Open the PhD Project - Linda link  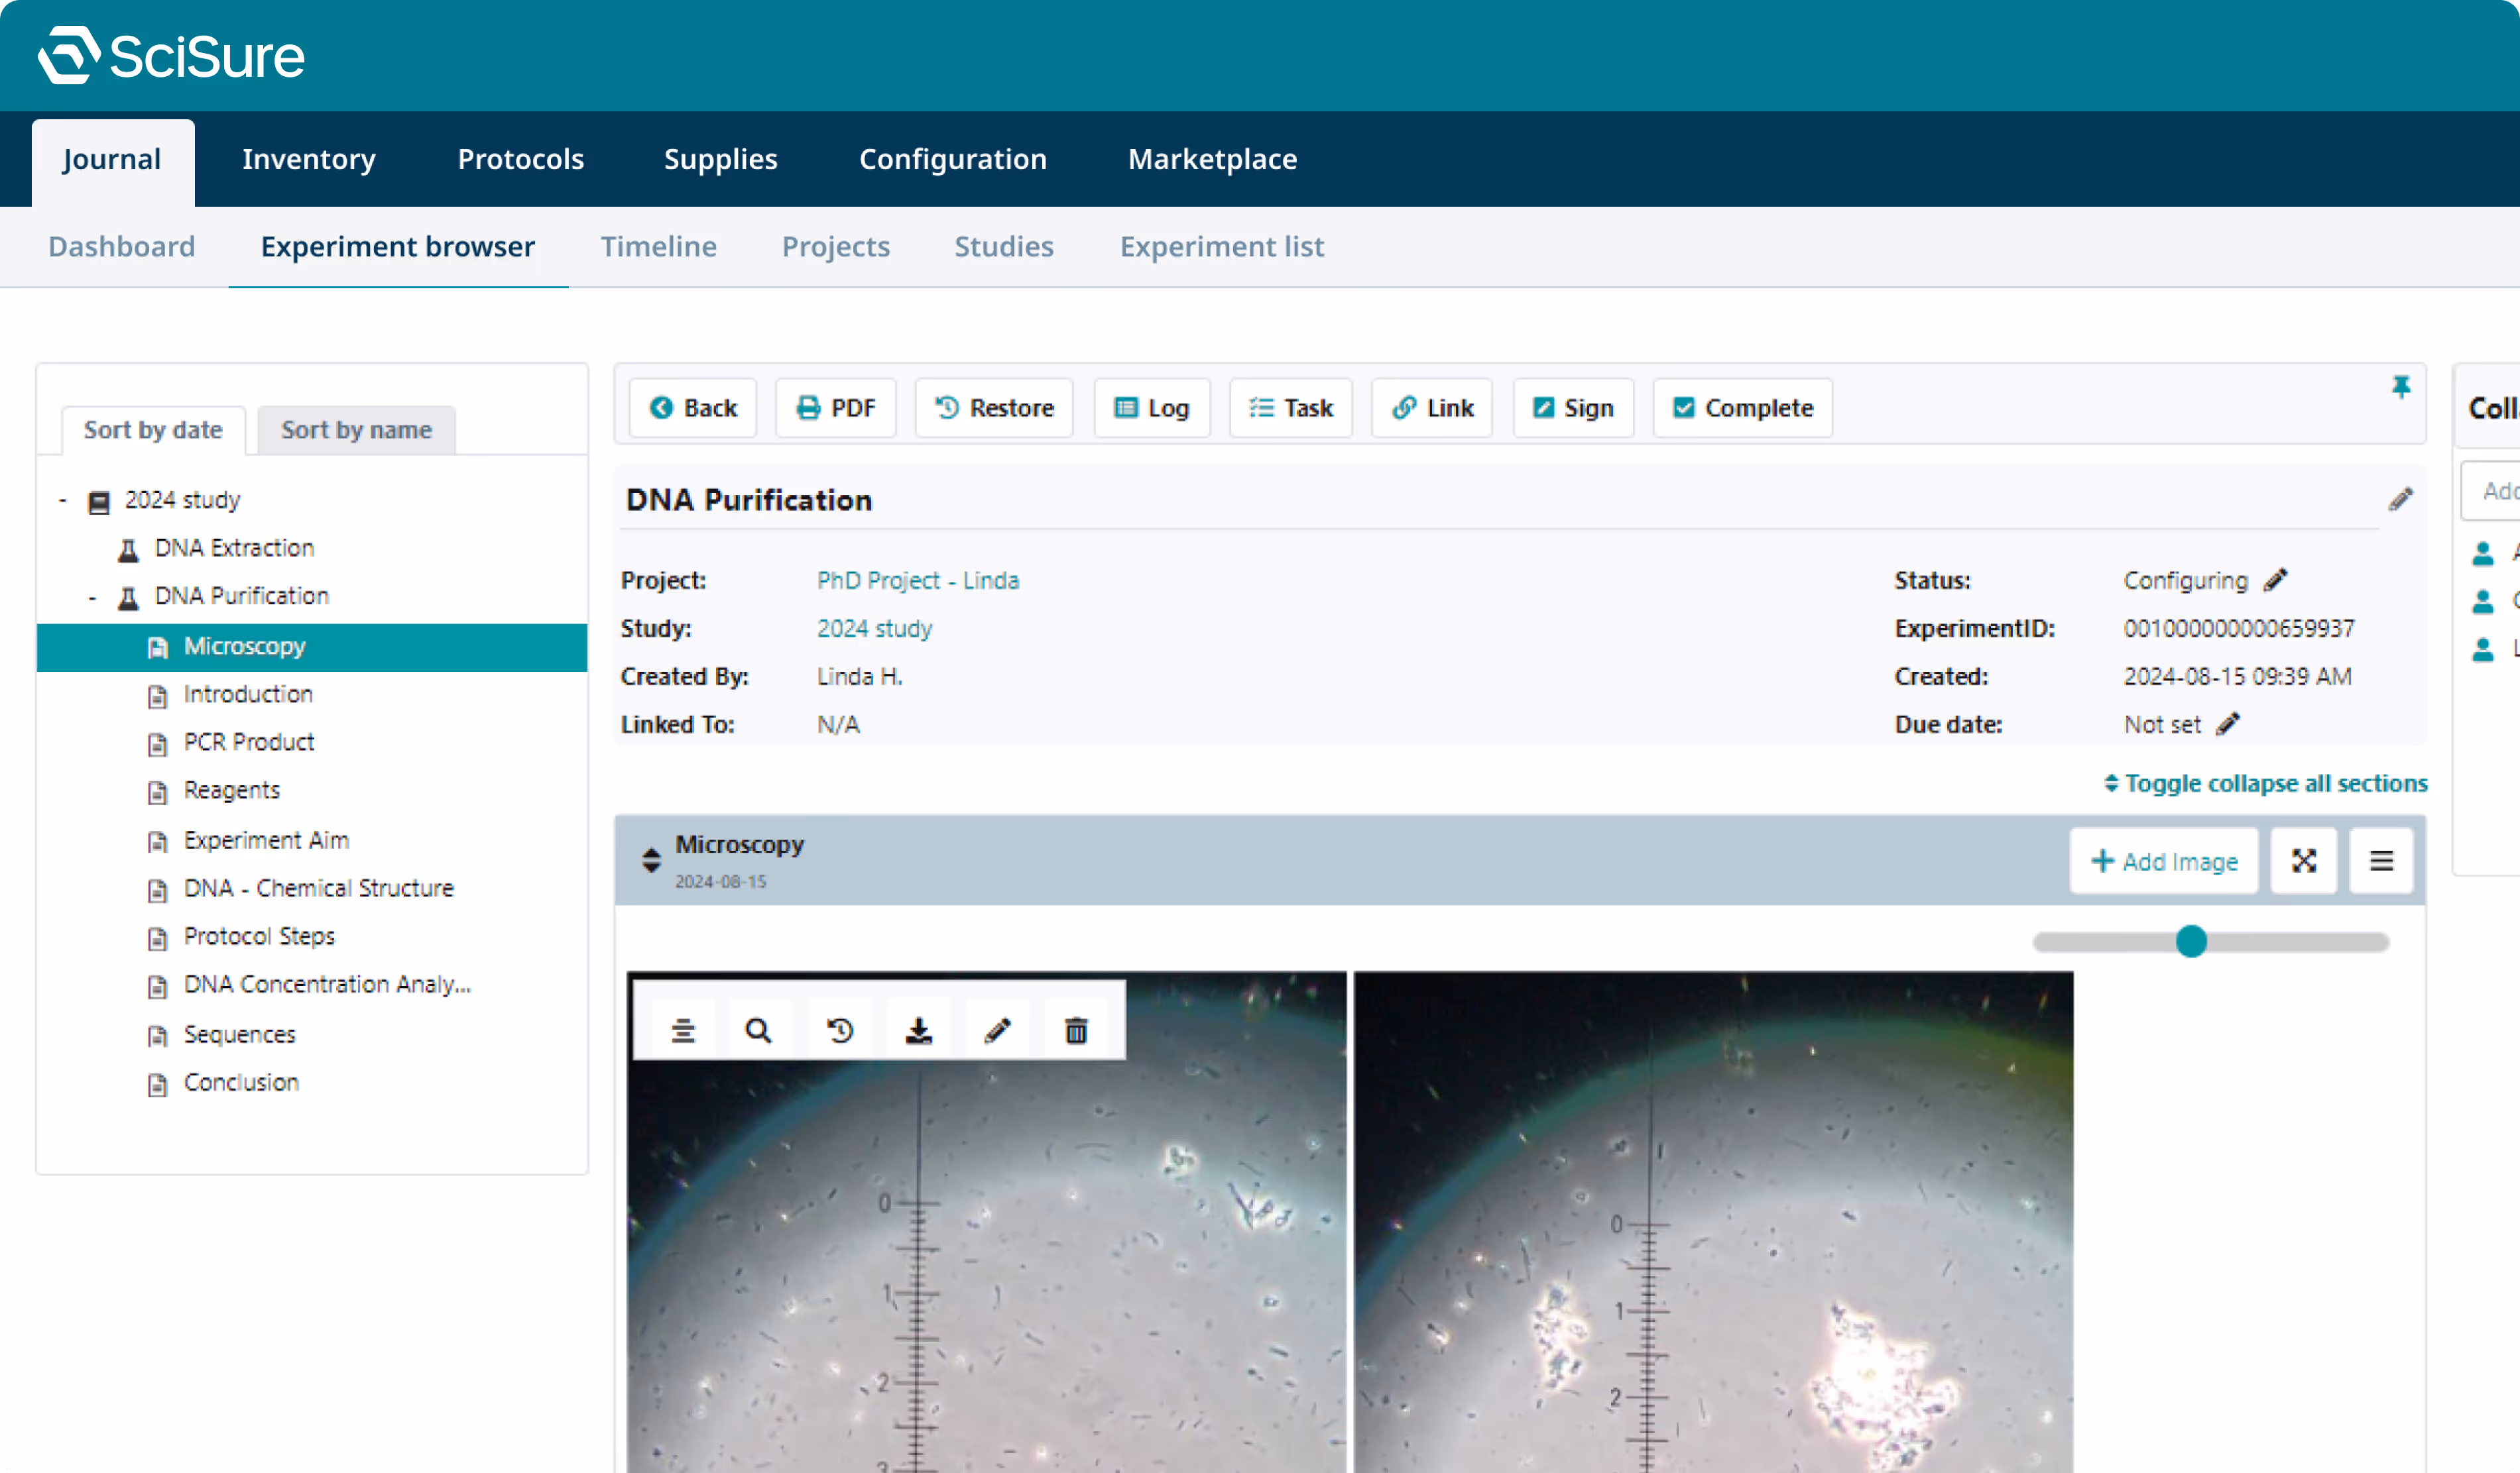(x=918, y=580)
